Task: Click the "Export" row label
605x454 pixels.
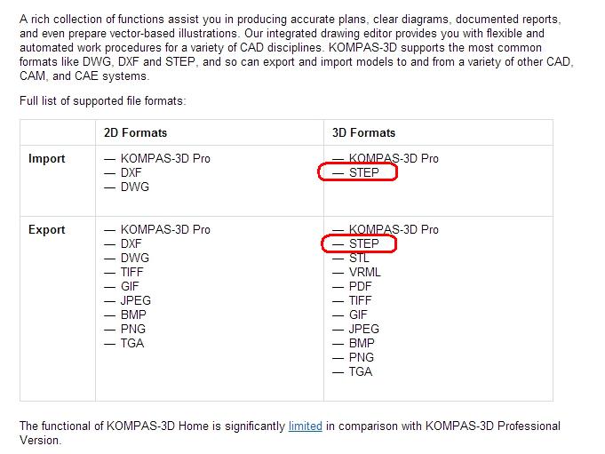Action: [x=47, y=229]
